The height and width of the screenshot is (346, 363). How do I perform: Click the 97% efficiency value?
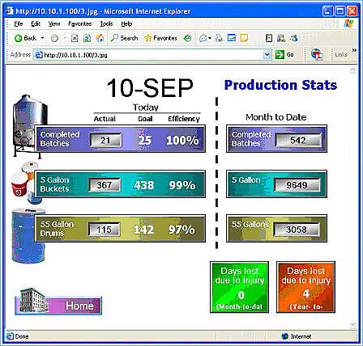pos(181,230)
